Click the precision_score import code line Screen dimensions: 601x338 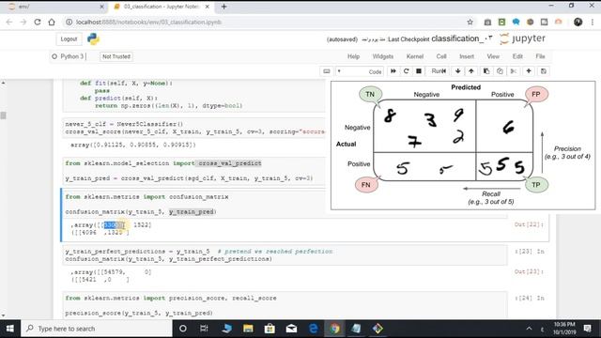(x=171, y=299)
